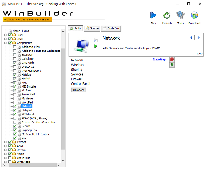Click the red up-arrow icon
This screenshot has width=206, height=170.
tap(172, 60)
